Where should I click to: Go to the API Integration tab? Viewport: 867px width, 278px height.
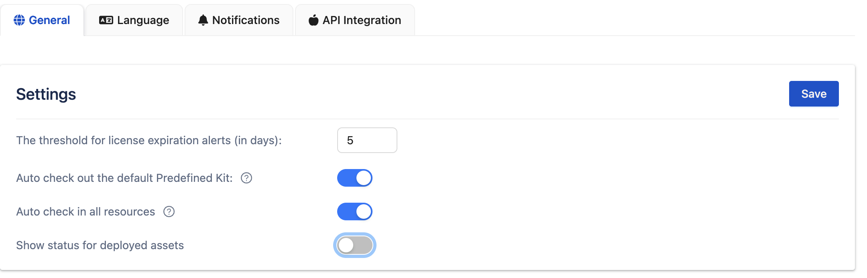coord(362,20)
